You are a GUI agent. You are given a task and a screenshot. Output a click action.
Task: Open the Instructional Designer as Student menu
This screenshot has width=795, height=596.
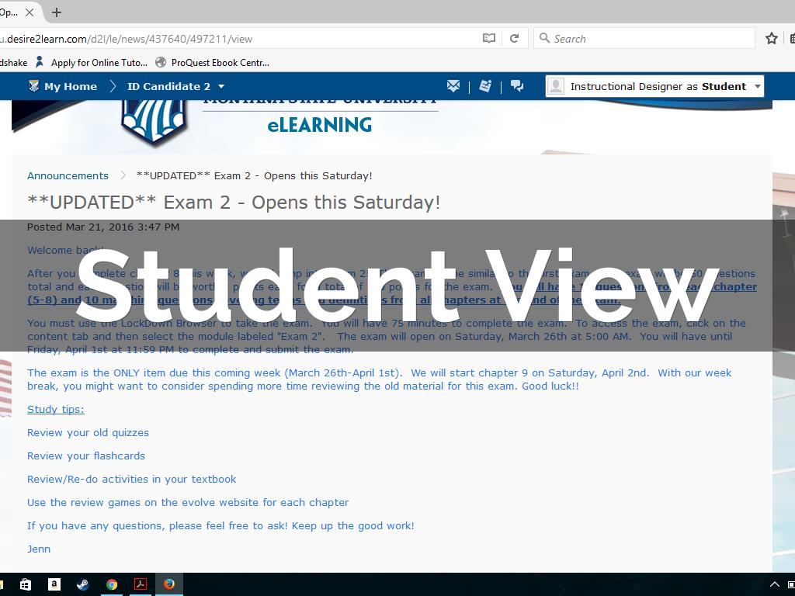coord(654,86)
